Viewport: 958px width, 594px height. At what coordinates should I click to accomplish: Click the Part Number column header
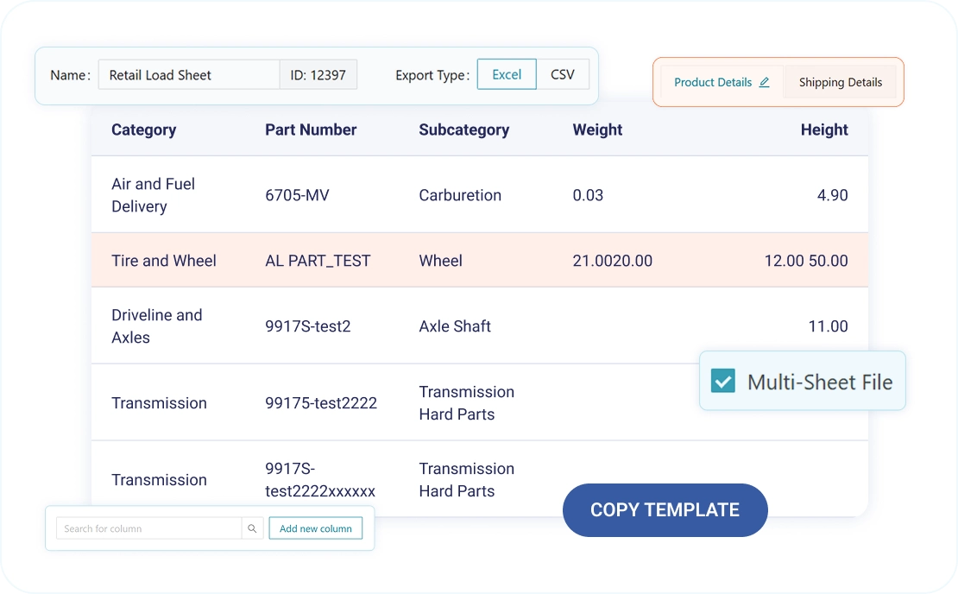click(x=311, y=130)
